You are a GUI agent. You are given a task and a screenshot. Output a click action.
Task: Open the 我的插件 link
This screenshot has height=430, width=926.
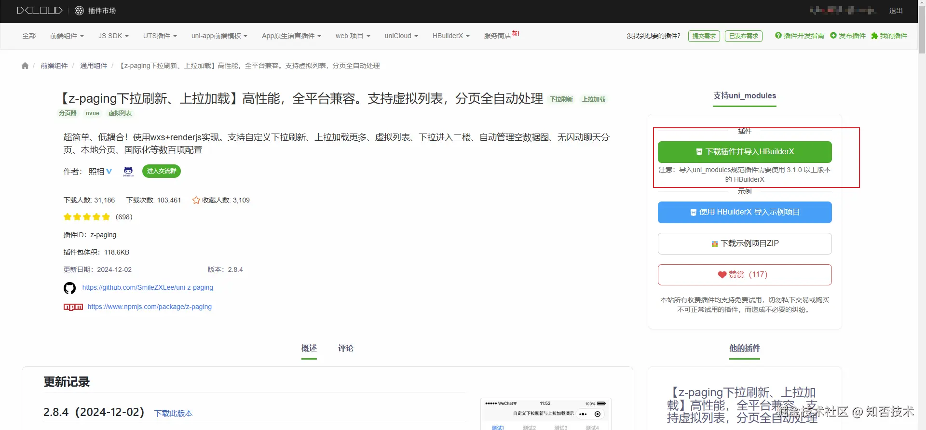pyautogui.click(x=894, y=36)
